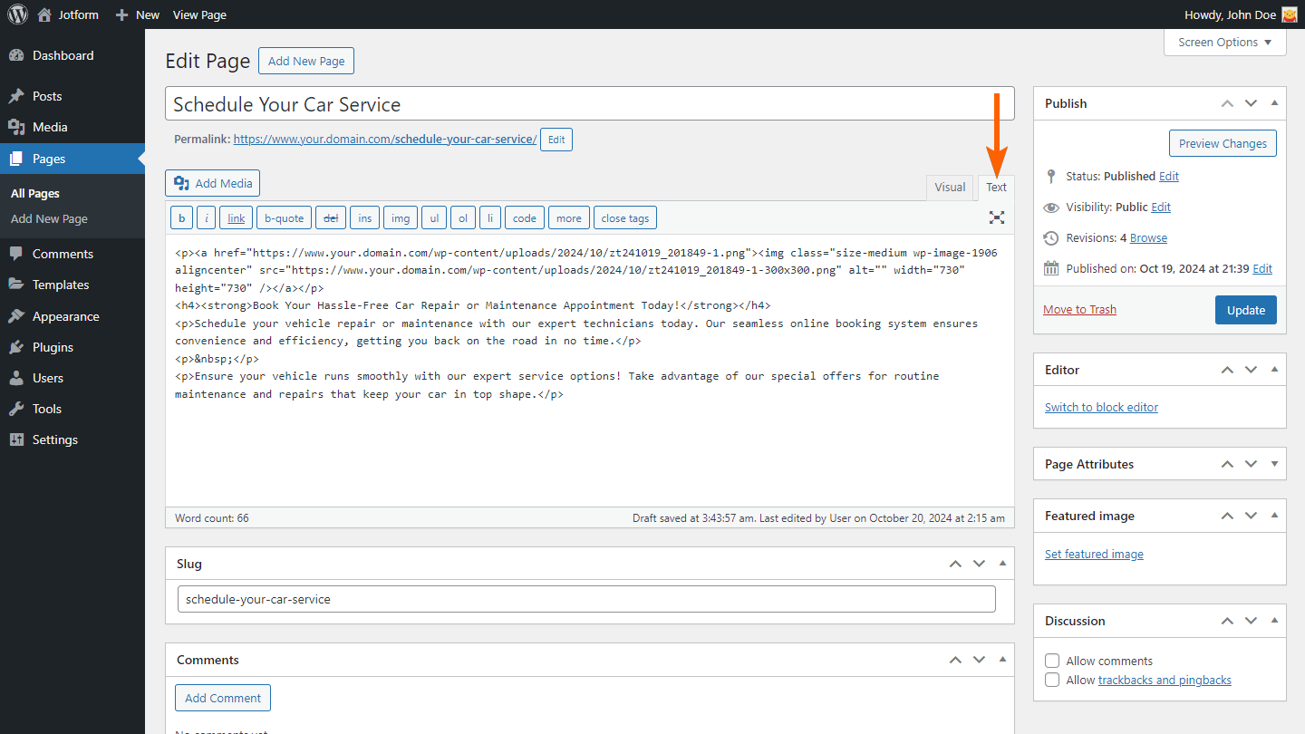Click the Add Comment button
This screenshot has height=734, width=1305.
click(x=223, y=698)
